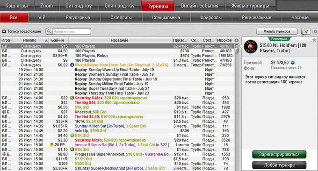Open the Онлайн-события tab
318x171 pixels.
200,6
